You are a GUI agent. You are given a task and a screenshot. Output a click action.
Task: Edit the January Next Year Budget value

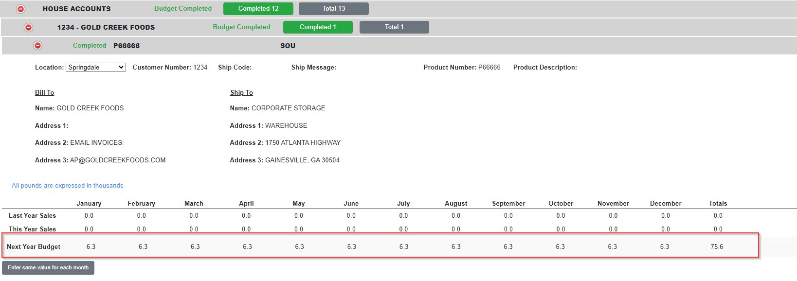pos(91,246)
